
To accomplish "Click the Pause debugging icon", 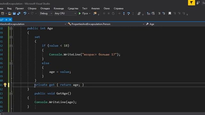I will click(104, 13).
